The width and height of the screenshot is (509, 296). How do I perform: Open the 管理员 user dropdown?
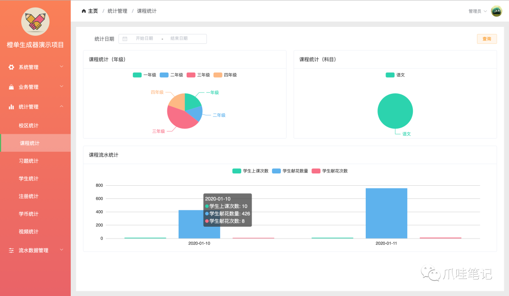pyautogui.click(x=477, y=11)
